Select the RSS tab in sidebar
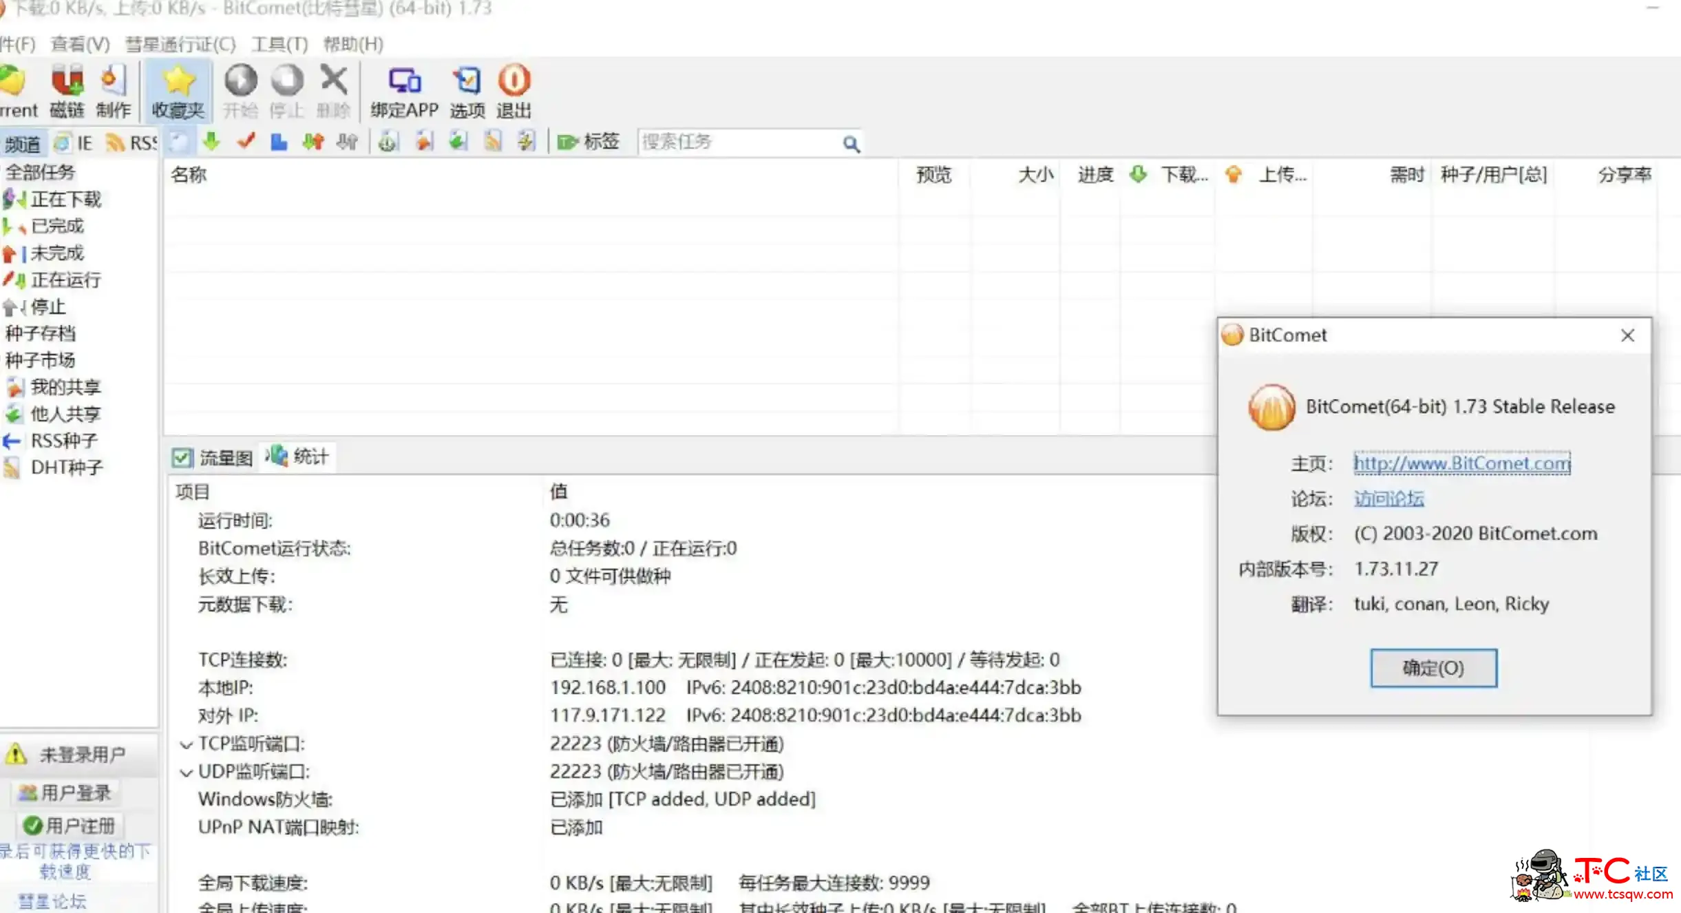 pyautogui.click(x=131, y=143)
